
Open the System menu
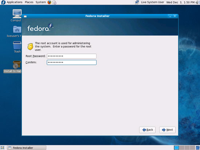[x=41, y=2]
